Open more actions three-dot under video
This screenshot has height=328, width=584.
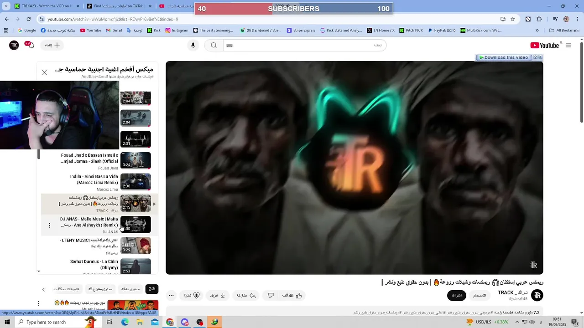(171, 296)
